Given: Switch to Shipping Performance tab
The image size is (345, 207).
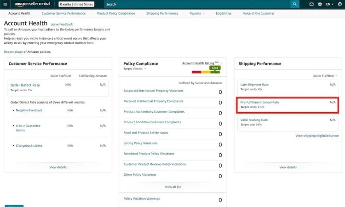Looking at the screenshot, I should coord(162,13).
